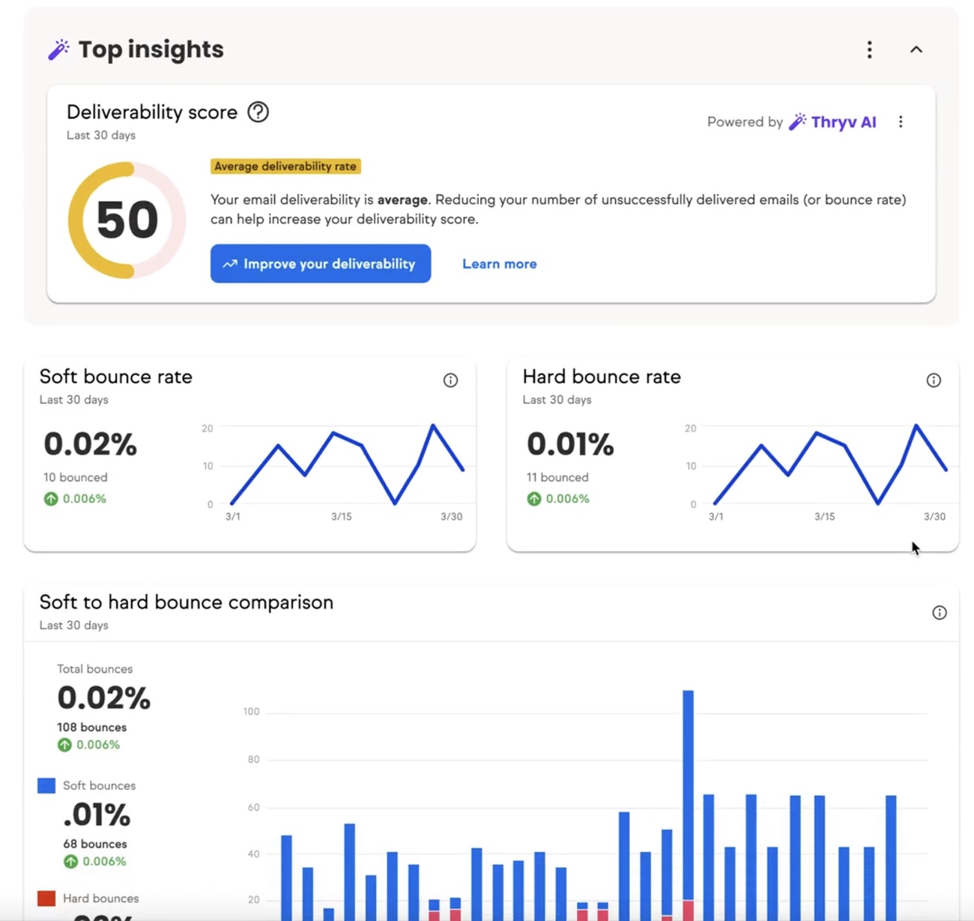Click the Hard bounce rate heading
The image size is (974, 921).
[x=602, y=377]
